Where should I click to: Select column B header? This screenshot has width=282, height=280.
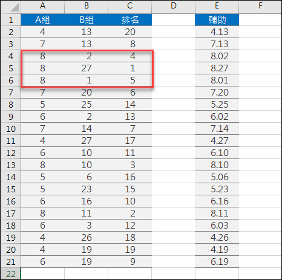(87, 7)
